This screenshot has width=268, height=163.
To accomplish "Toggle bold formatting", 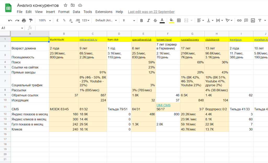I will [x=142, y=20].
